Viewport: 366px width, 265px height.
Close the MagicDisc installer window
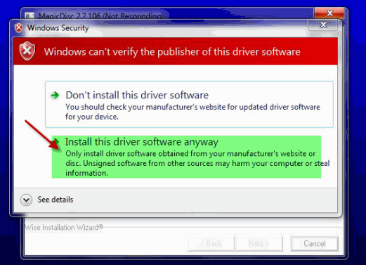pos(329,13)
